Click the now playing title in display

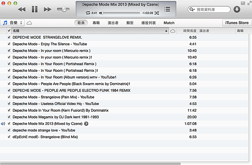tap(121, 5)
